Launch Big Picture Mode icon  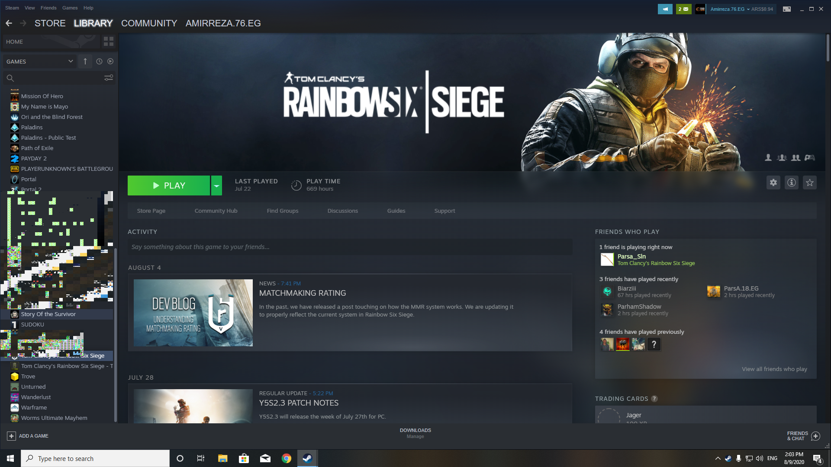pyautogui.click(x=787, y=9)
